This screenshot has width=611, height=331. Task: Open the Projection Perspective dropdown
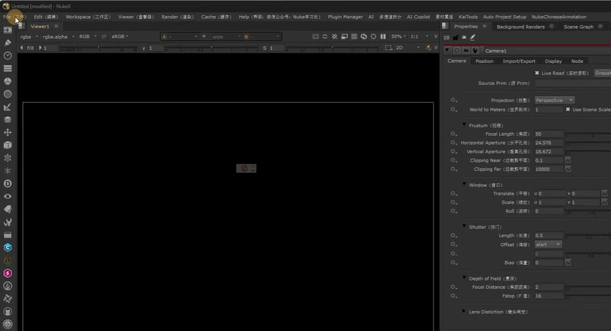(x=554, y=100)
